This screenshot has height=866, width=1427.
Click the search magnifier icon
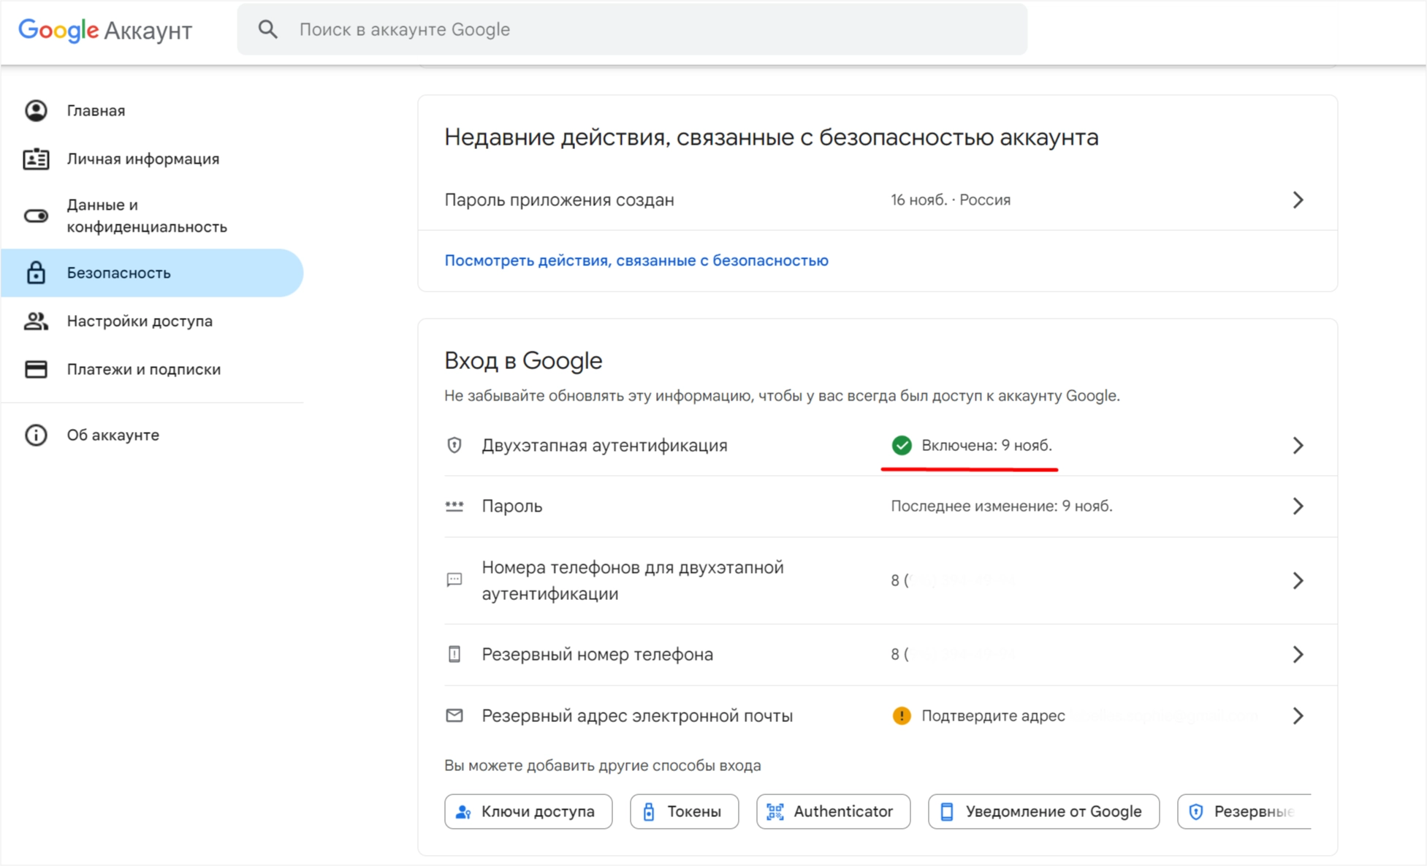(x=268, y=29)
